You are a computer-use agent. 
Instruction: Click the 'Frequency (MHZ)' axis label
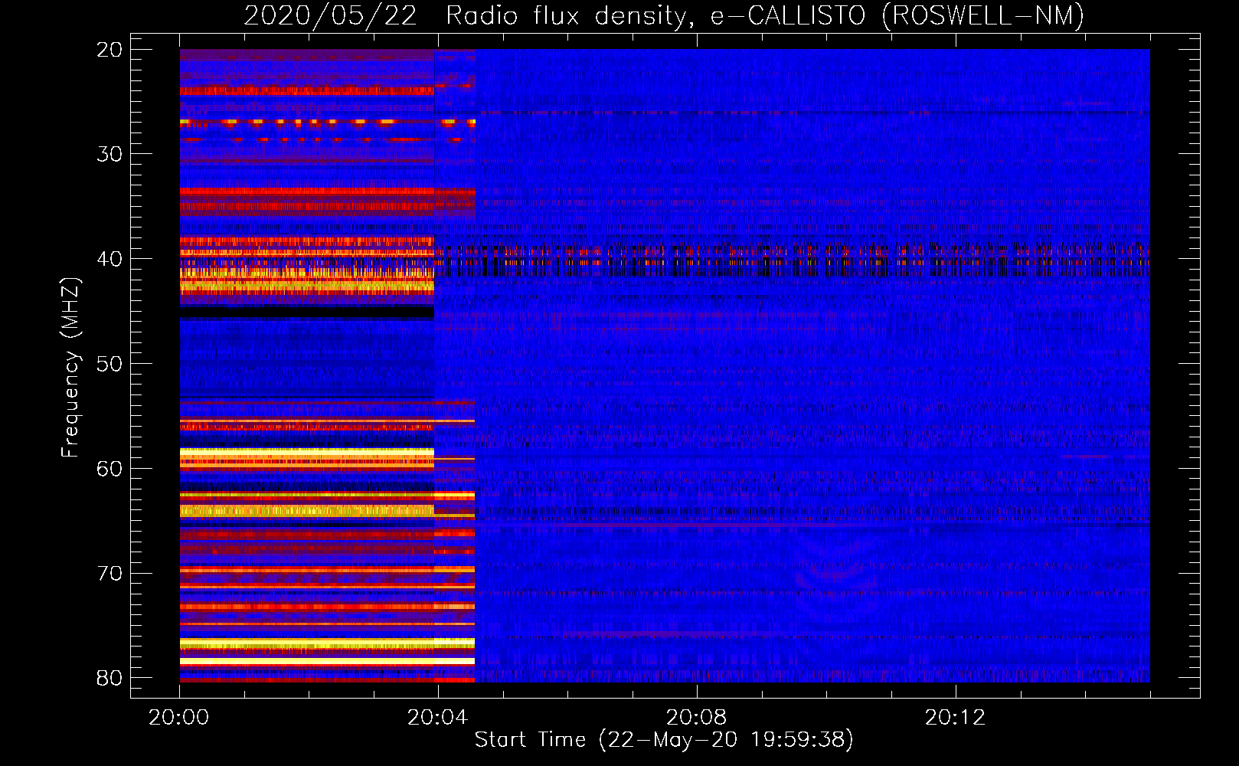70,368
